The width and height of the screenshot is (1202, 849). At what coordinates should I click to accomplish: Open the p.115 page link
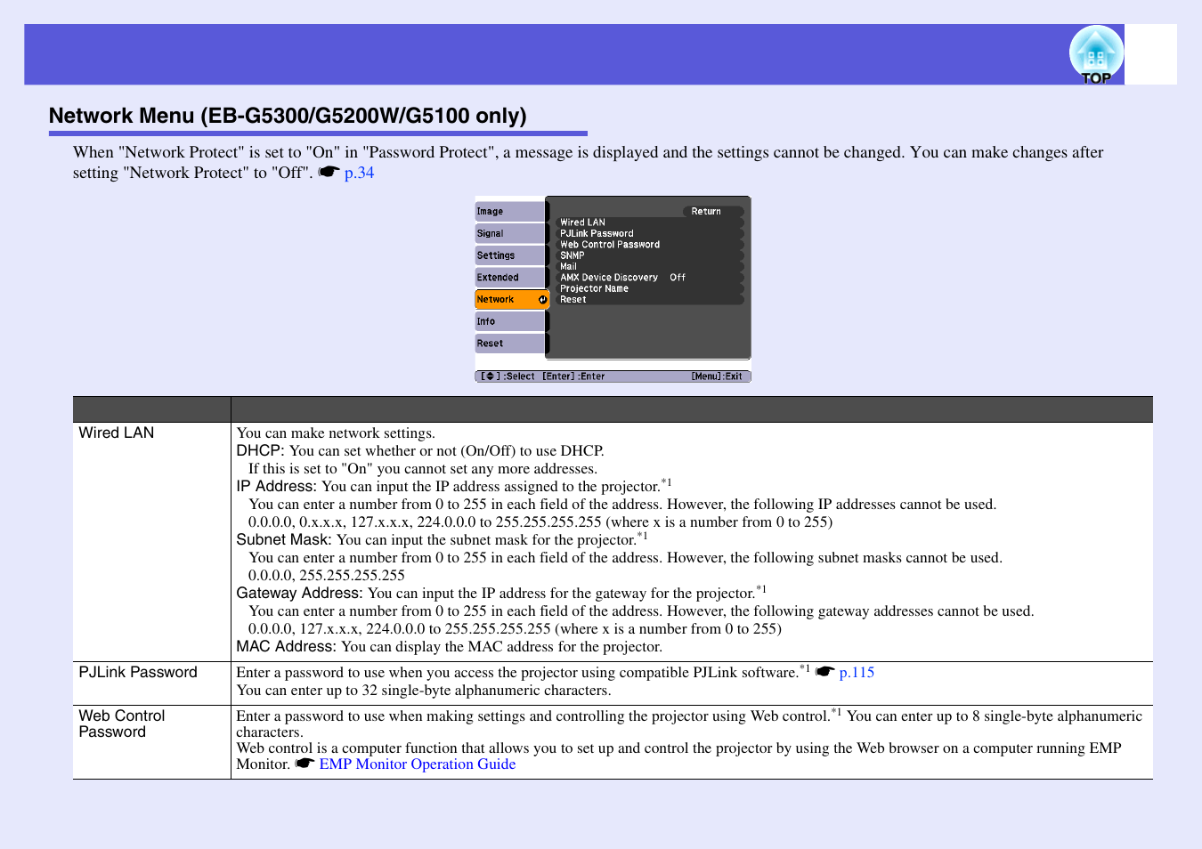click(857, 673)
